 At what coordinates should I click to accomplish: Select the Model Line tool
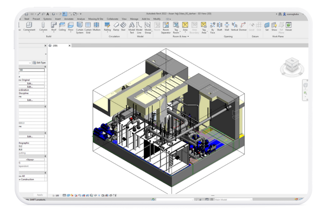(139, 28)
